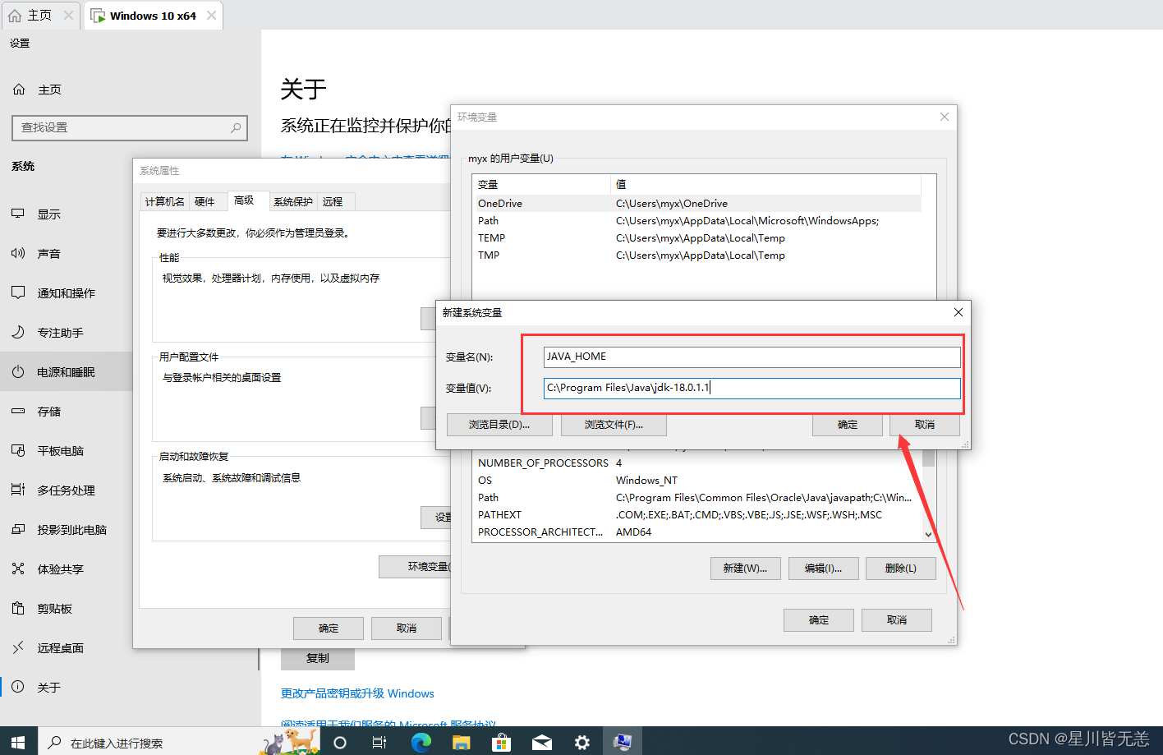
Task: Click the 专注助手 moon icon
Action: coord(18,332)
